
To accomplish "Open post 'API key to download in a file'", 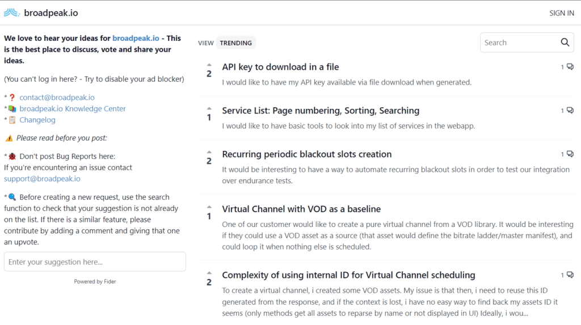I will pyautogui.click(x=280, y=67).
